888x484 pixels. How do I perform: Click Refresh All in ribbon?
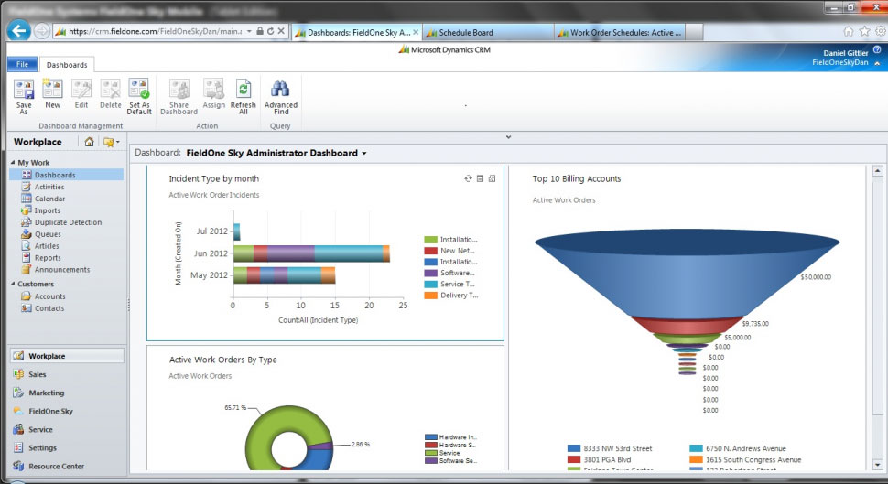244,96
